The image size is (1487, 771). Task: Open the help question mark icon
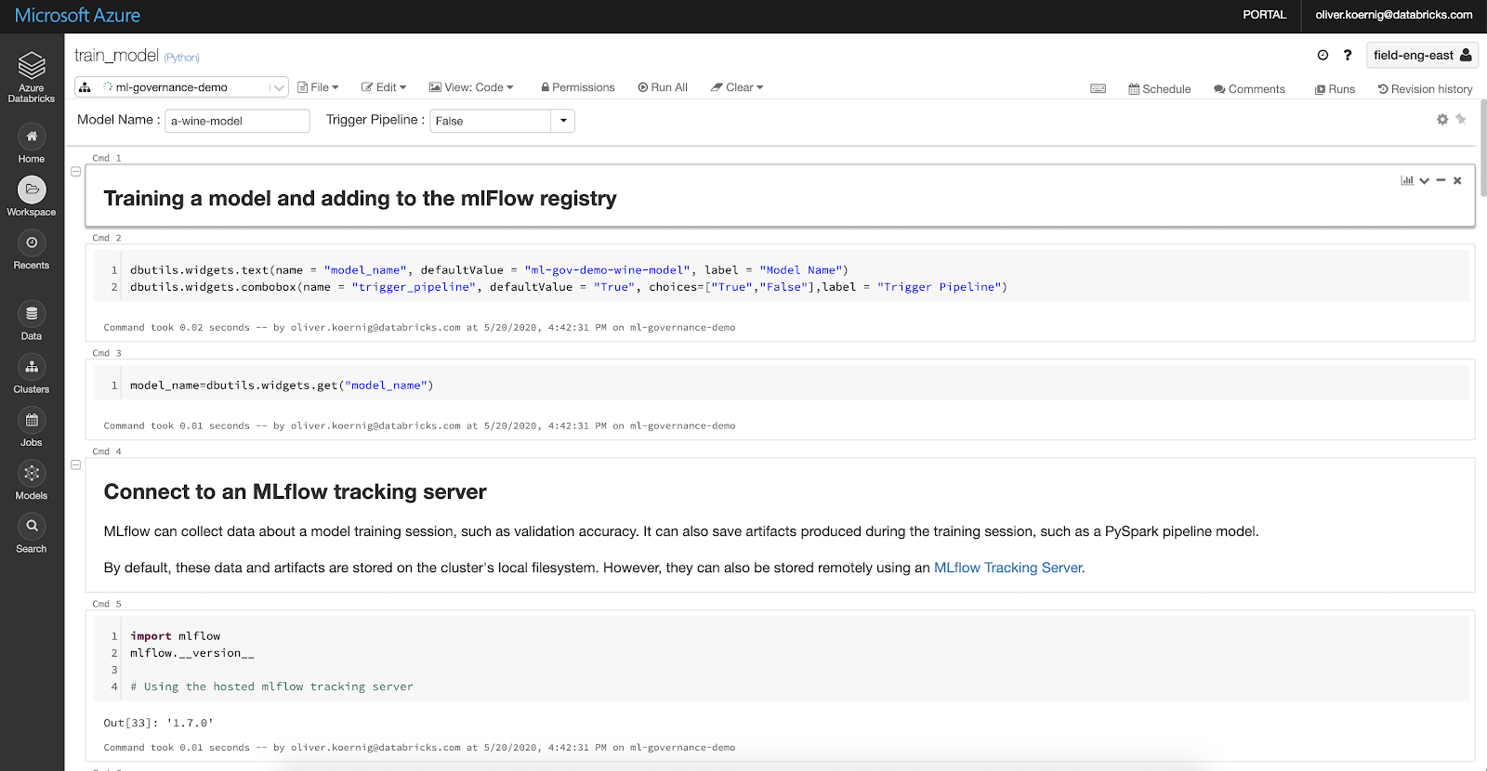click(1347, 56)
